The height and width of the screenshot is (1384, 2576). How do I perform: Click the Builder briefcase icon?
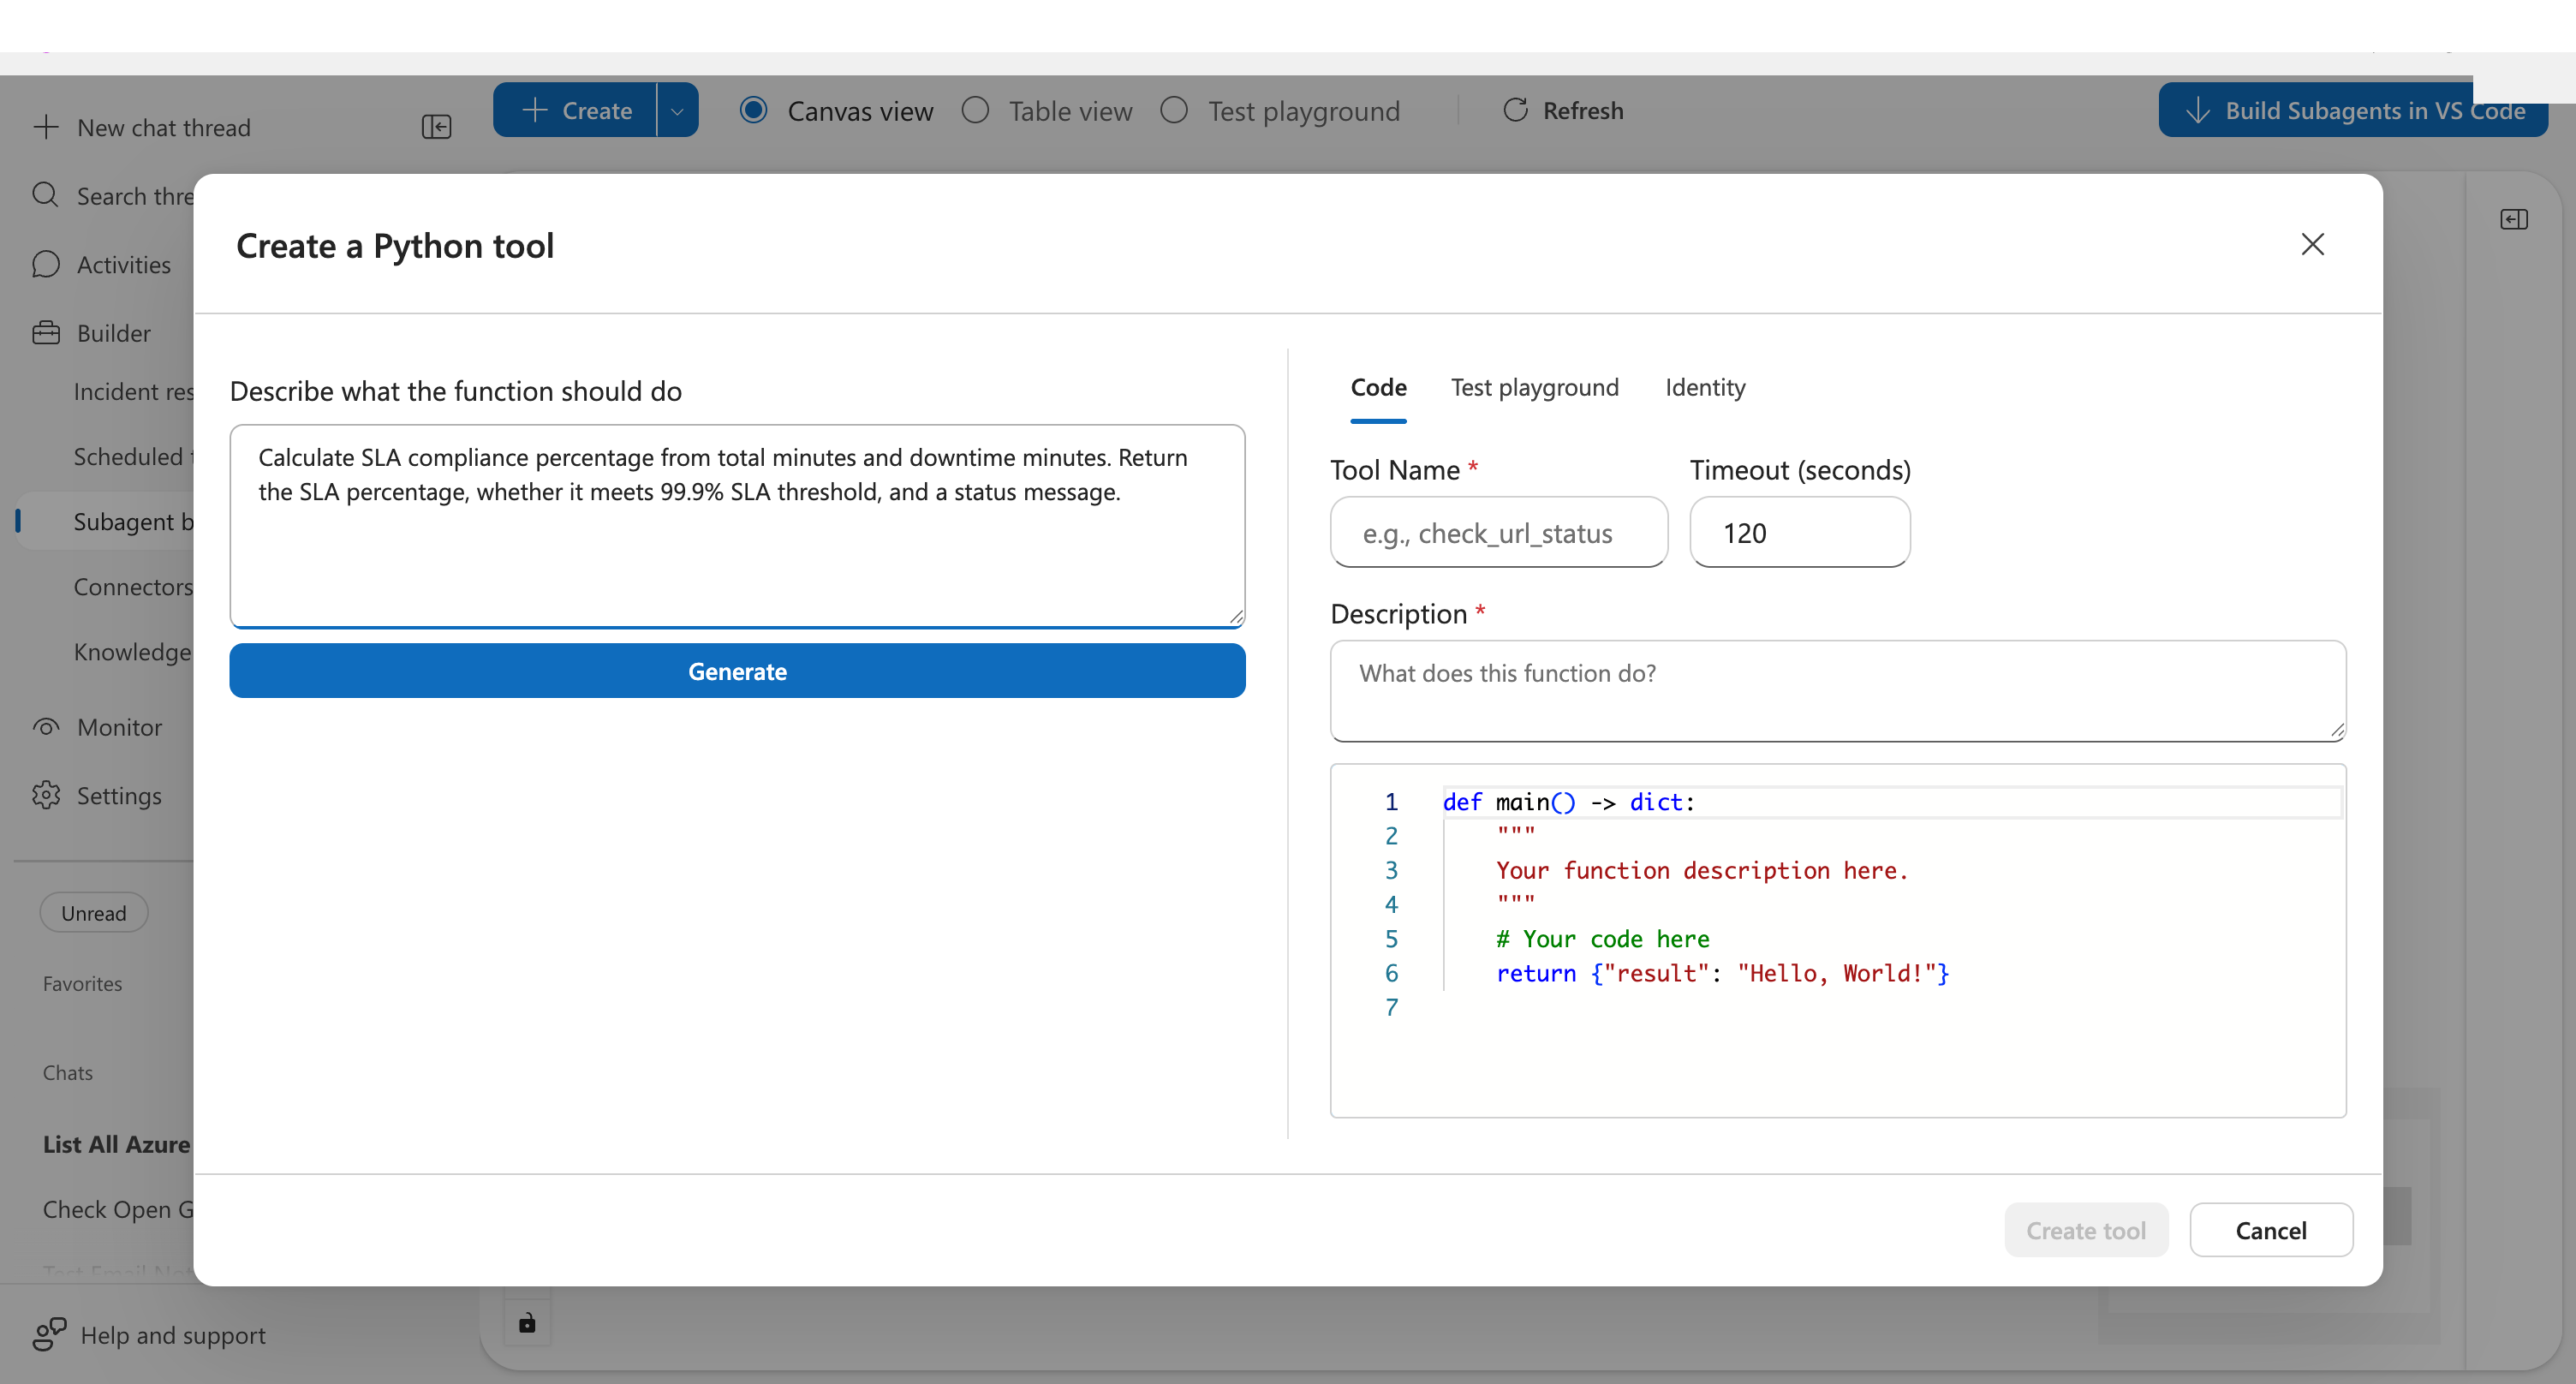click(45, 332)
